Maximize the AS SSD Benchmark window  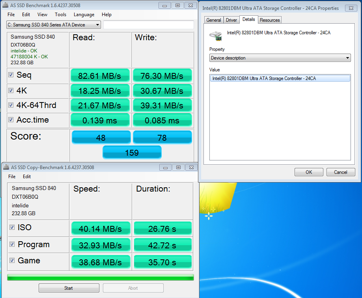[x=177, y=6]
